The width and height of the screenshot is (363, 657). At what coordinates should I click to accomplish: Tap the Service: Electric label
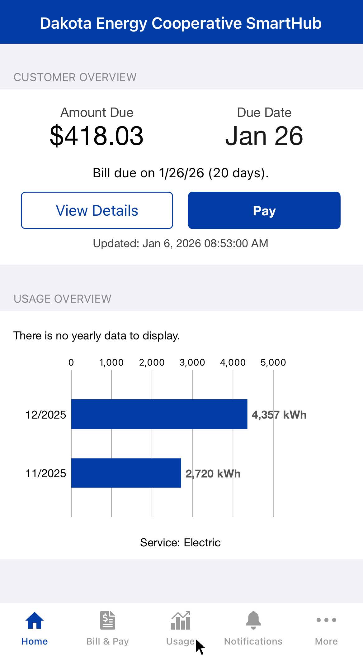180,543
